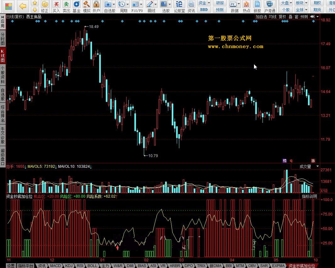Screen dimensions: 335x268
Task: Open the 选股 stock picker icon
Action: 164,4
